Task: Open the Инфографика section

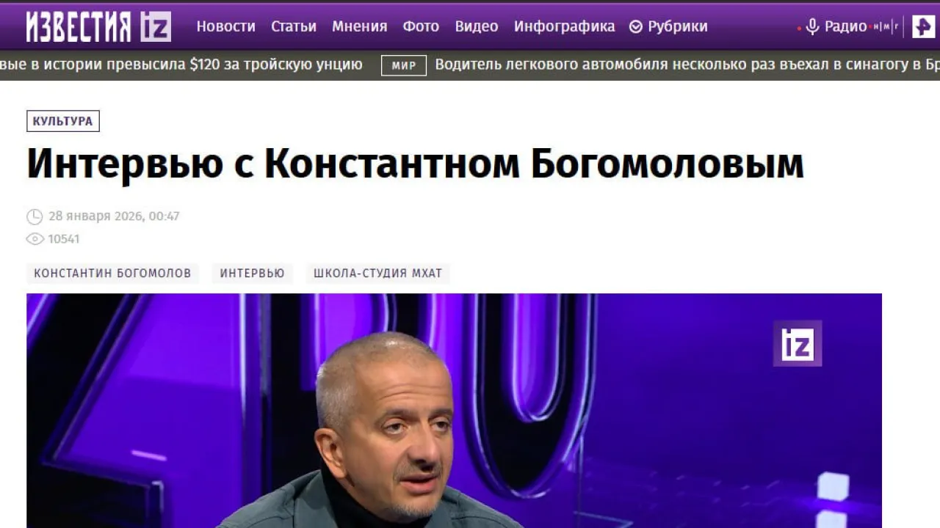Action: (x=565, y=27)
